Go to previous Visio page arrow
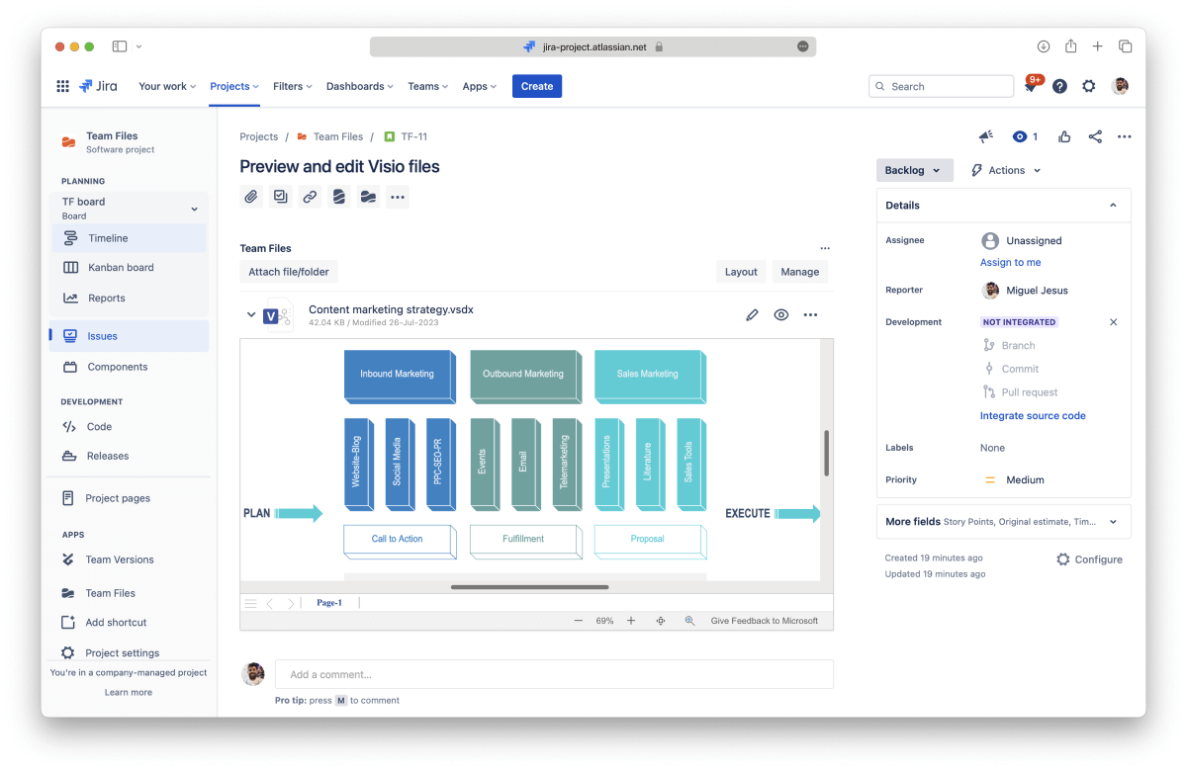The width and height of the screenshot is (1187, 772). [270, 603]
